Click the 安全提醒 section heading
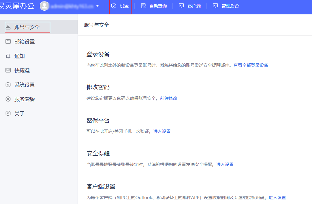312x204 pixels. (x=98, y=153)
